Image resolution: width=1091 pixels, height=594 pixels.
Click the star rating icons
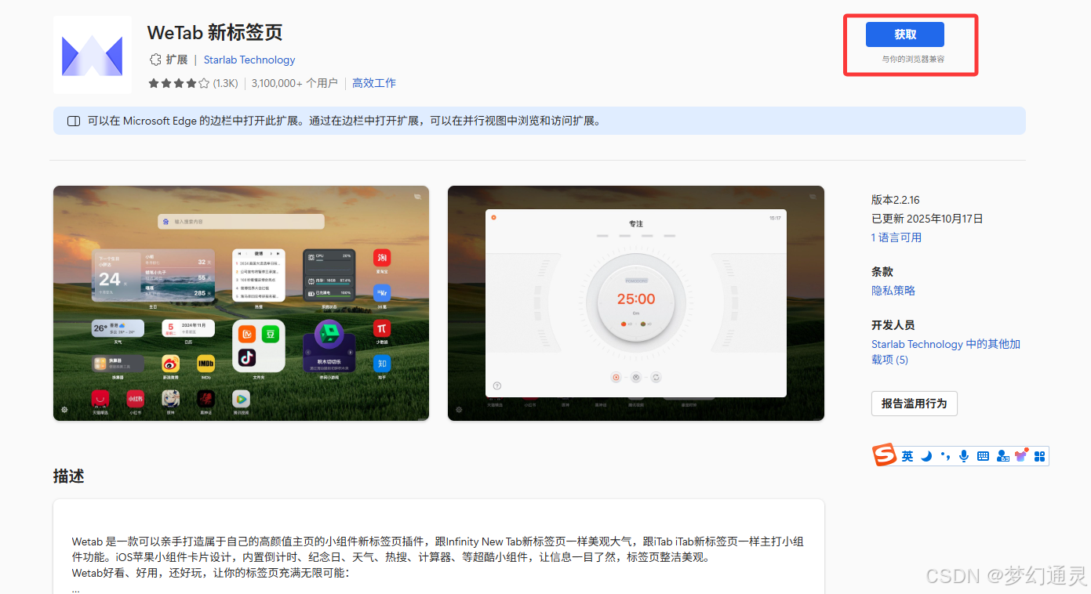pos(179,83)
